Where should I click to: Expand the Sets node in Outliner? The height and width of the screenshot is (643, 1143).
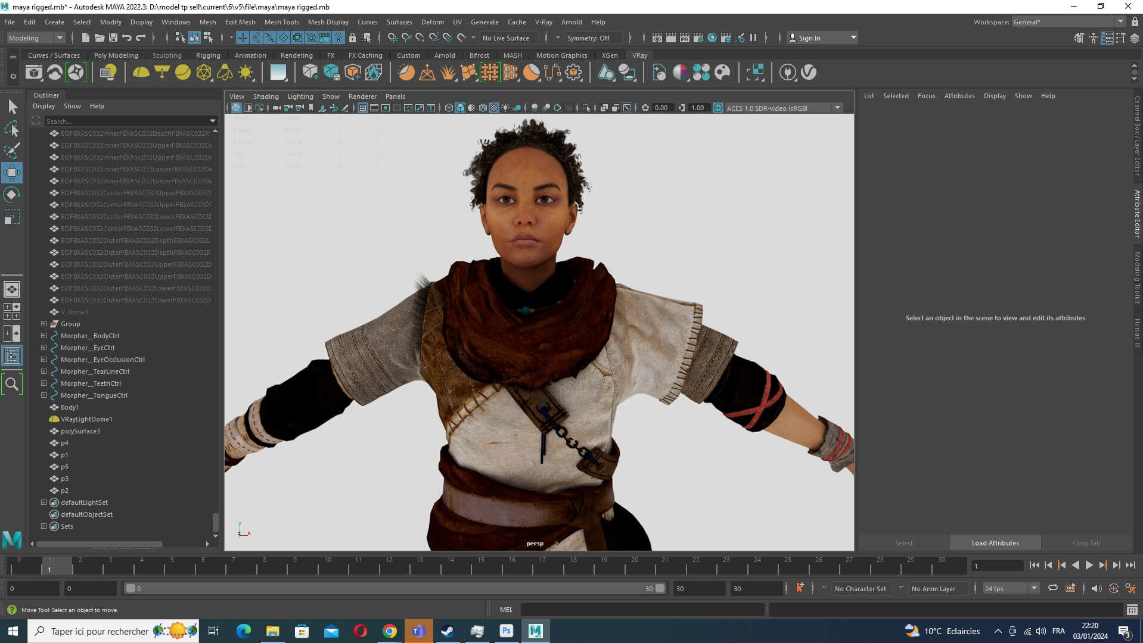coord(44,526)
